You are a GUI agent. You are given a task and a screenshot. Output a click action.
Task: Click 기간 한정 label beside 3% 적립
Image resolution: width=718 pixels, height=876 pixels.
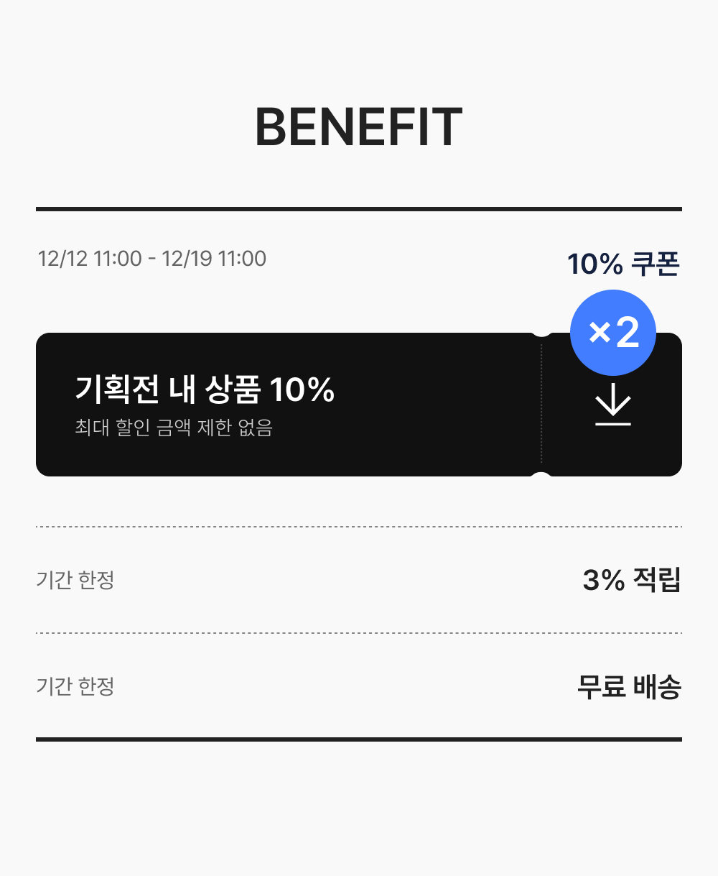75,580
